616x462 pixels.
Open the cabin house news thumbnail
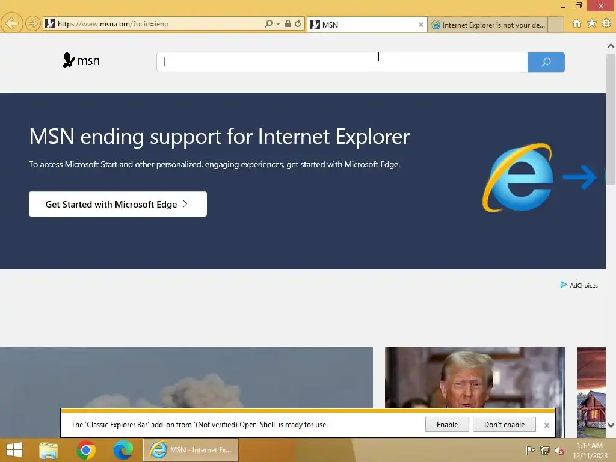click(x=591, y=392)
